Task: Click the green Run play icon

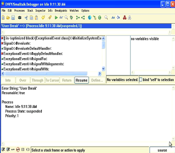Action: (x=56, y=18)
